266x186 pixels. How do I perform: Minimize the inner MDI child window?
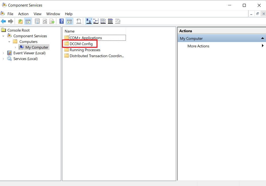tap(251, 14)
